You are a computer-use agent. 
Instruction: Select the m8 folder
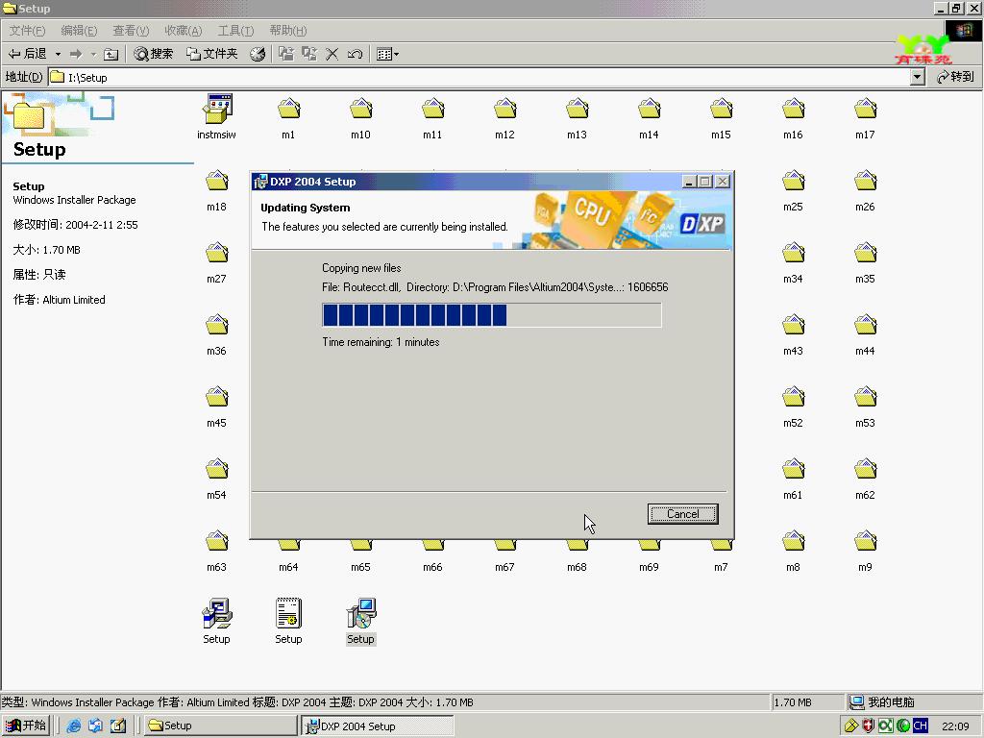[x=793, y=551]
